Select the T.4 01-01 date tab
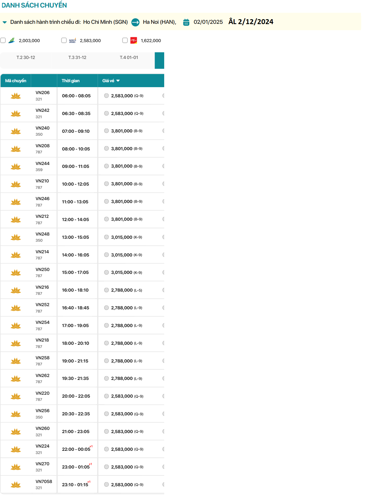Screen dimensions: 365x499 [x=129, y=58]
